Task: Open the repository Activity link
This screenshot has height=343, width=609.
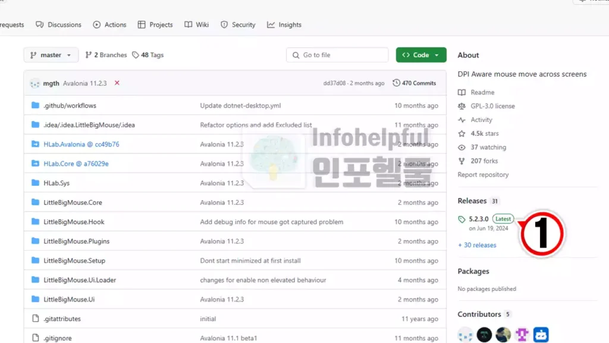Action: coord(481,120)
